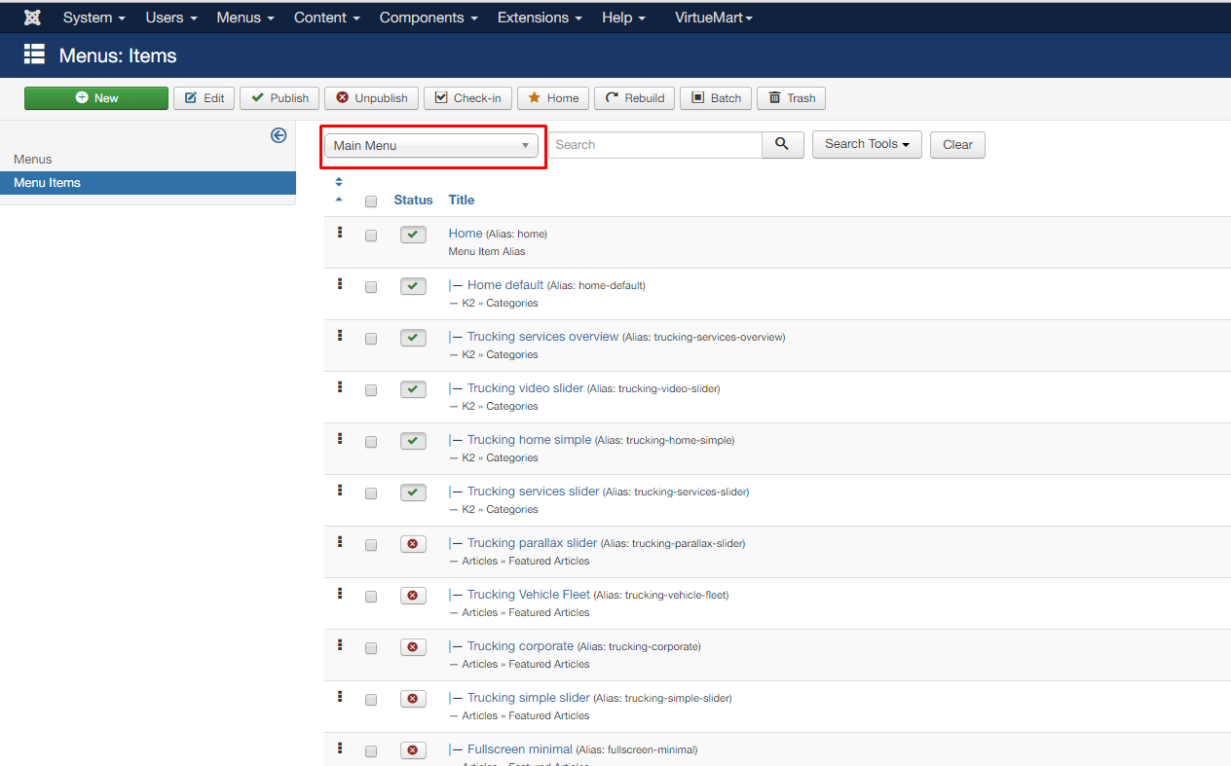Click into the Search input field
1231x766 pixels.
pos(655,145)
